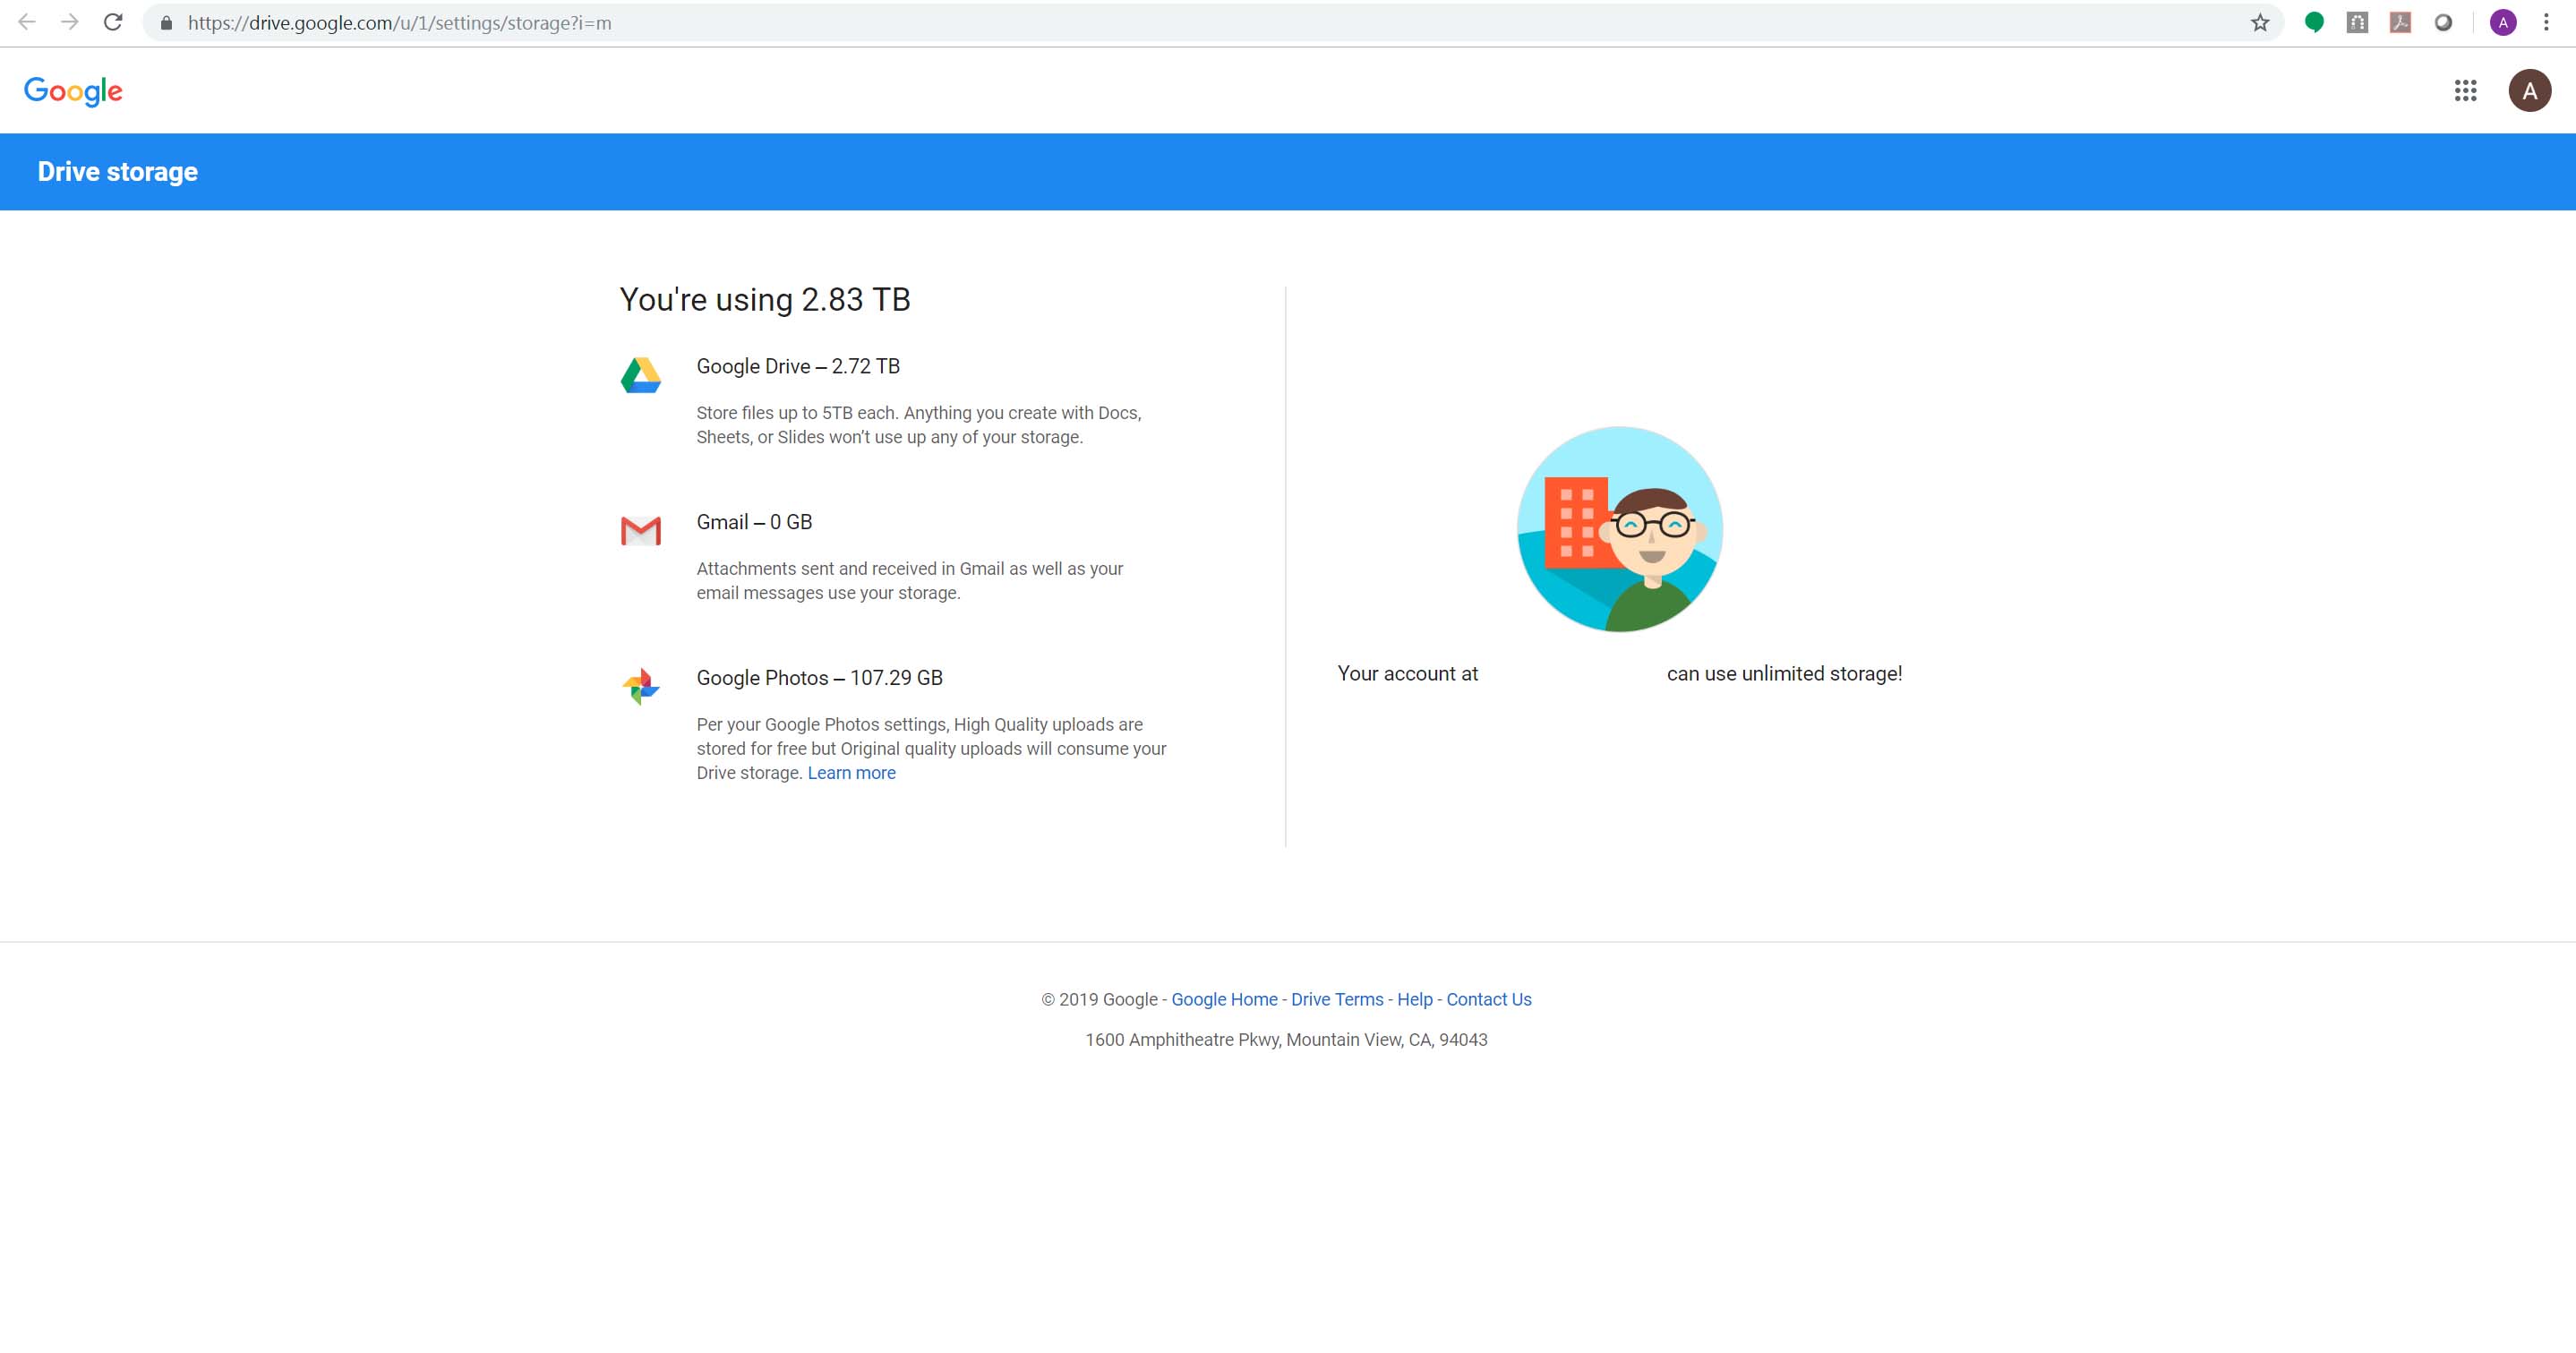Click the browser back arrow icon
This screenshot has height=1353, width=2576.
click(26, 22)
